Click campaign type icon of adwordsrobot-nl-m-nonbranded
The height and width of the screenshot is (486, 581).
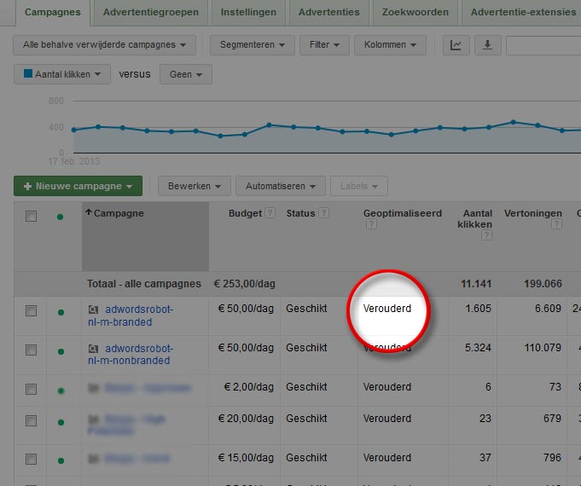click(95, 349)
